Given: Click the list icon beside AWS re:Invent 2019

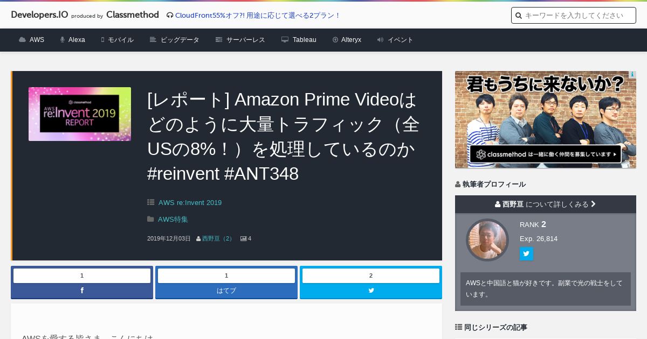Looking at the screenshot, I should [x=151, y=202].
